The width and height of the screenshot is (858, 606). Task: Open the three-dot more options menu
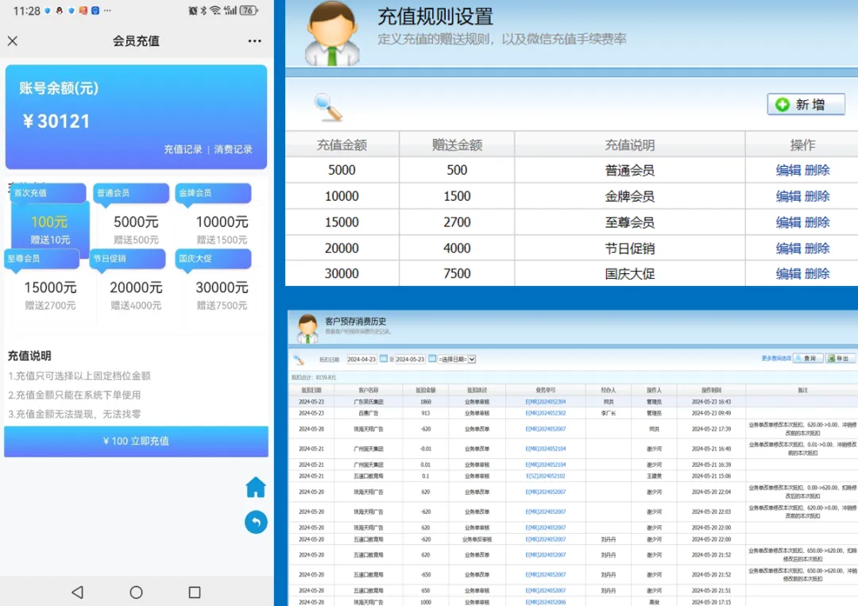(254, 41)
